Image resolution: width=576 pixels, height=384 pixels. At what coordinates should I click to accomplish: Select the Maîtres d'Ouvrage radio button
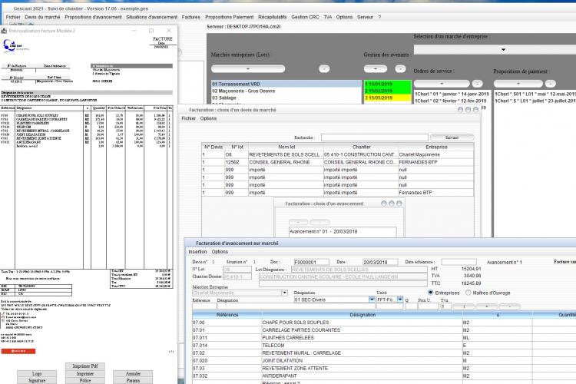coord(468,293)
